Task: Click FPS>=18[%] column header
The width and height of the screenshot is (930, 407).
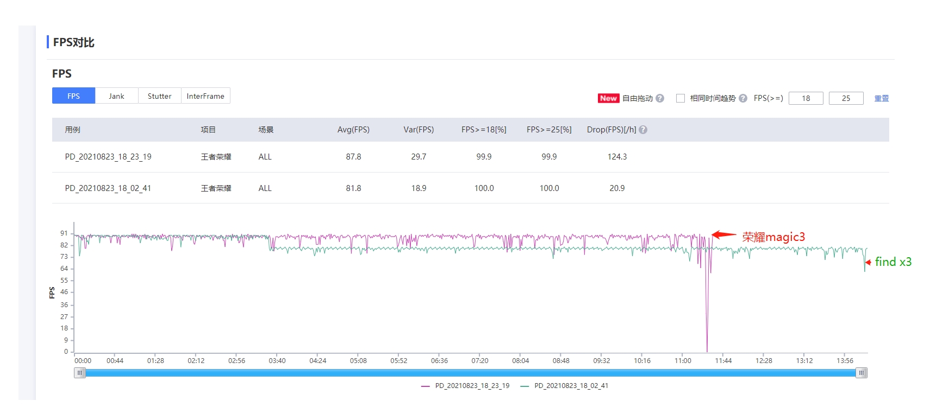Action: tap(484, 130)
